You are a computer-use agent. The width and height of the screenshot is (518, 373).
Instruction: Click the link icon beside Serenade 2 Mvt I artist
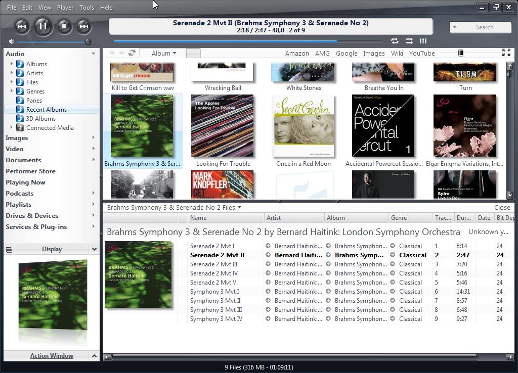[268, 246]
